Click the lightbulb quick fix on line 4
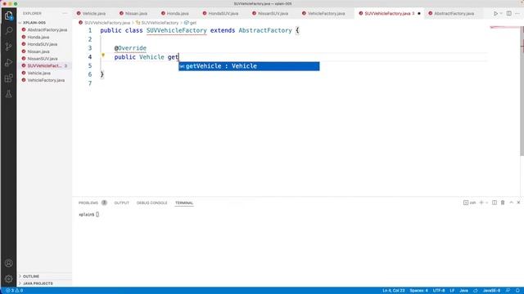 (103, 56)
